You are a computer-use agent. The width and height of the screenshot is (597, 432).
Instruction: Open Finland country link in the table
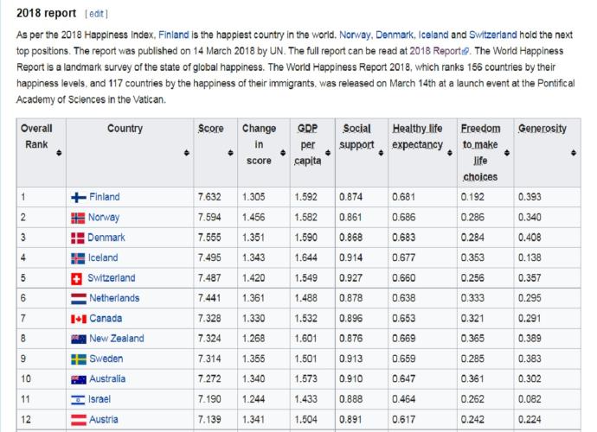click(x=105, y=197)
